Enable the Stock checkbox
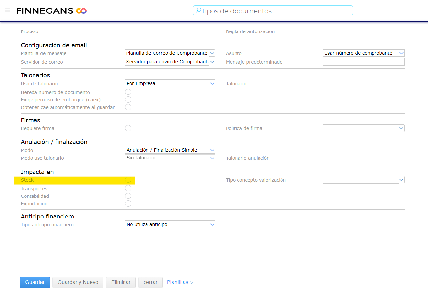428x291 pixels. tap(128, 180)
